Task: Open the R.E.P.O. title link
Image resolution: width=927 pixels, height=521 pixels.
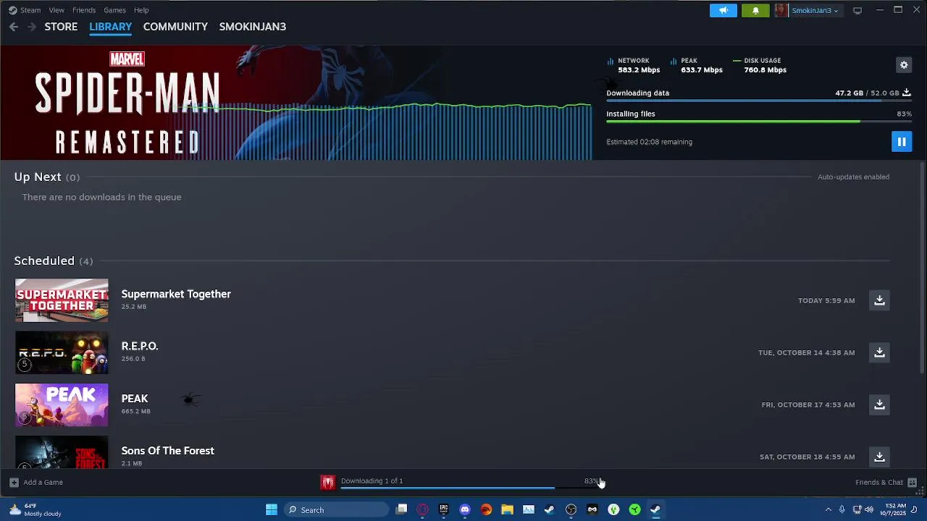Action: [140, 346]
